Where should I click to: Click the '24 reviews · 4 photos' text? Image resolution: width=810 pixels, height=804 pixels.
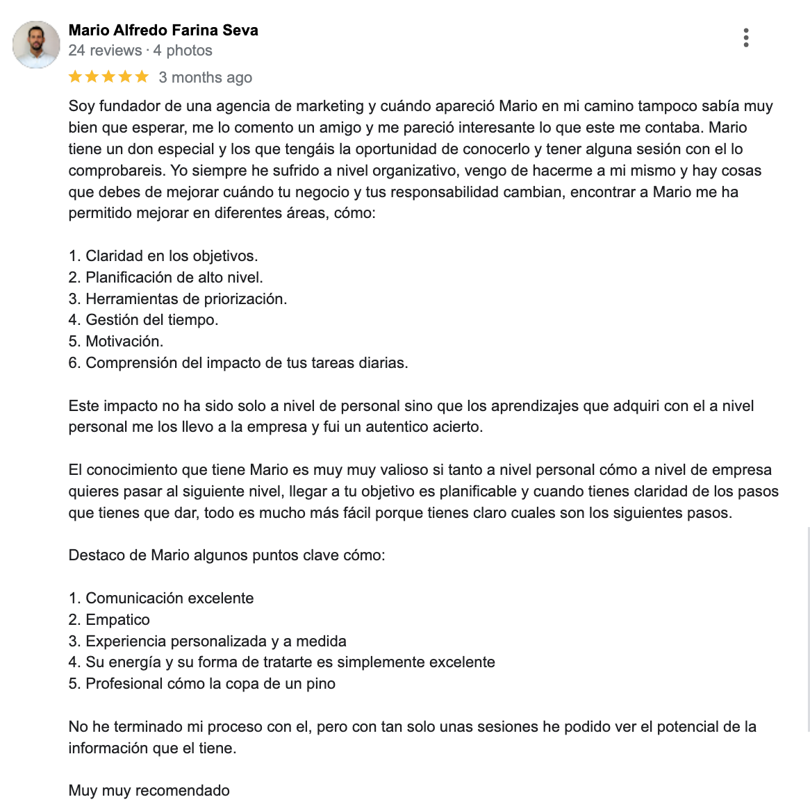point(140,51)
